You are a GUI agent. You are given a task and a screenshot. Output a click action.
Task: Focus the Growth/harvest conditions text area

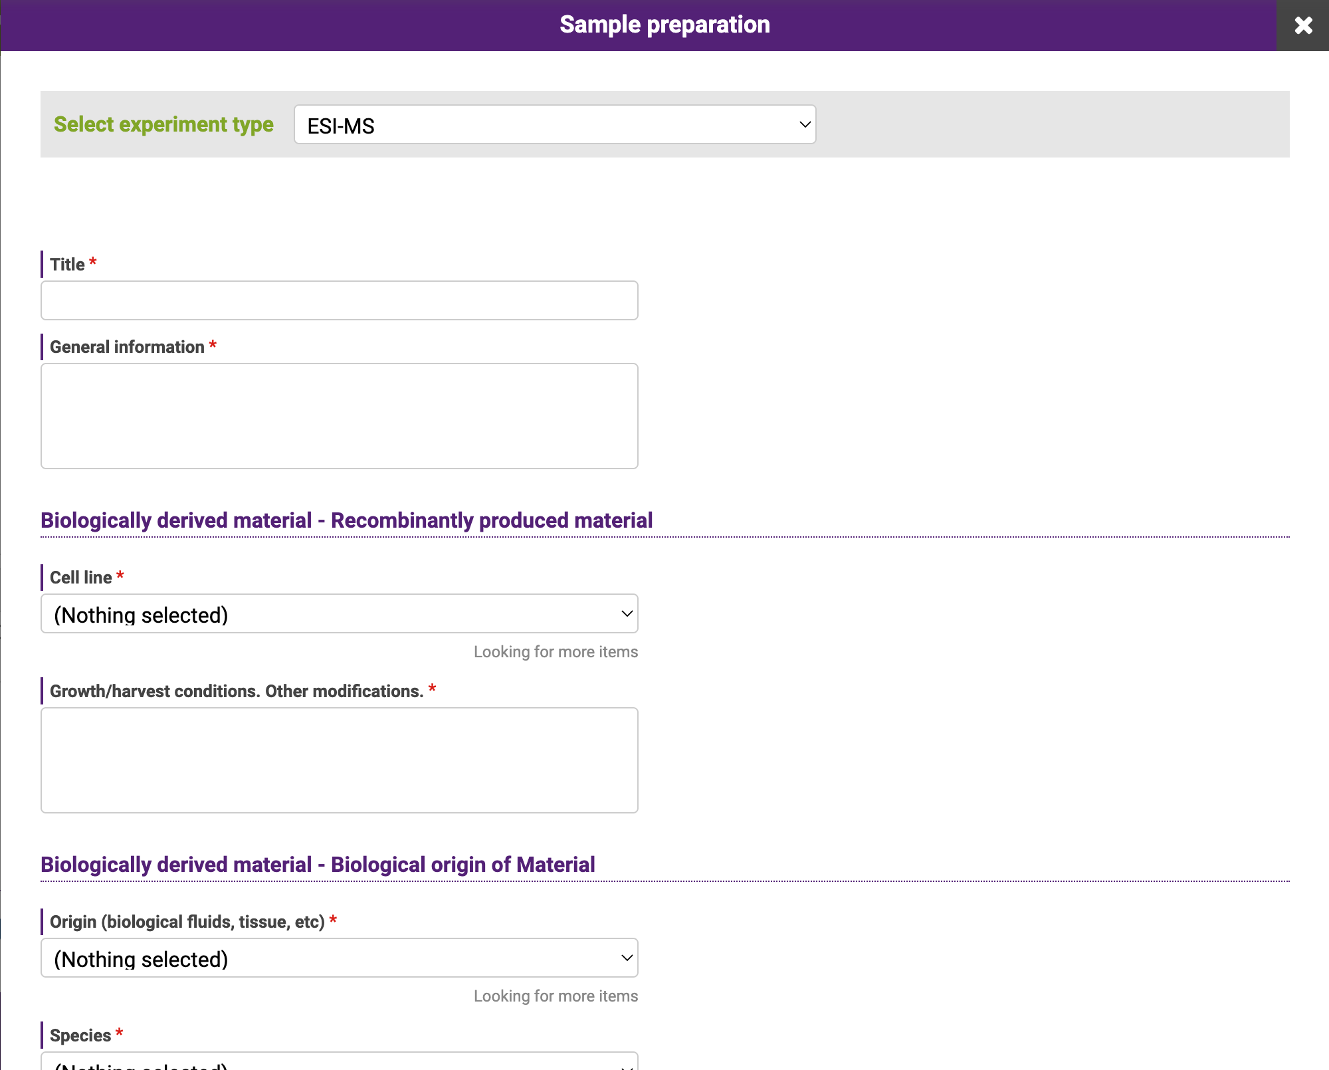339,760
